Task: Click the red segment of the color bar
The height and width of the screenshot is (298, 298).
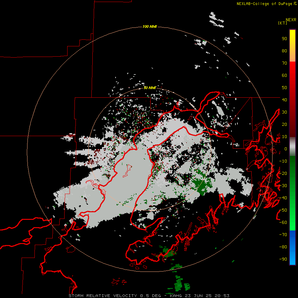Action: (292, 99)
